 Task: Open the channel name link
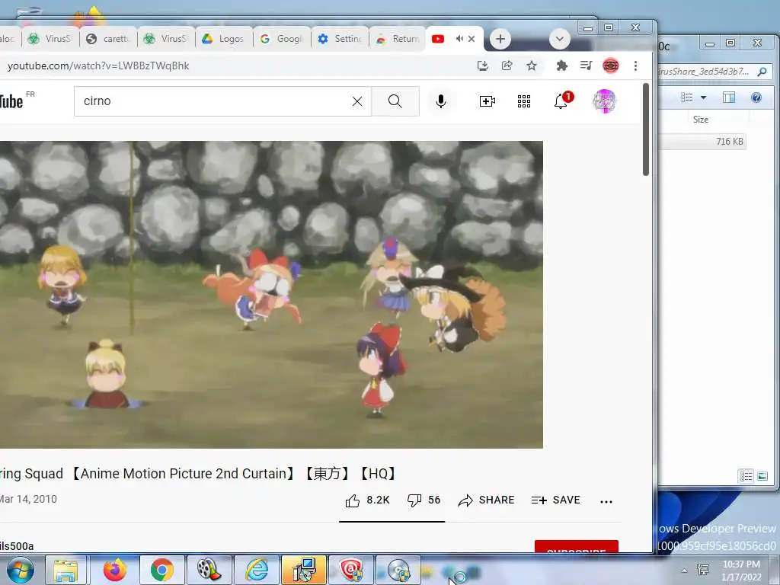(x=17, y=546)
